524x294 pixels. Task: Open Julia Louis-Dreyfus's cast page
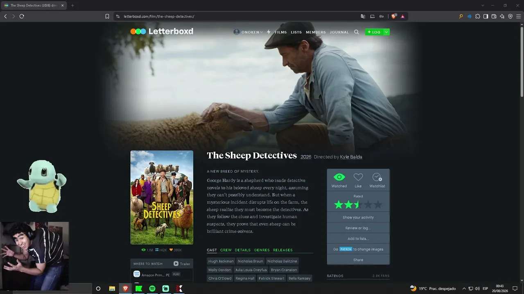251,270
